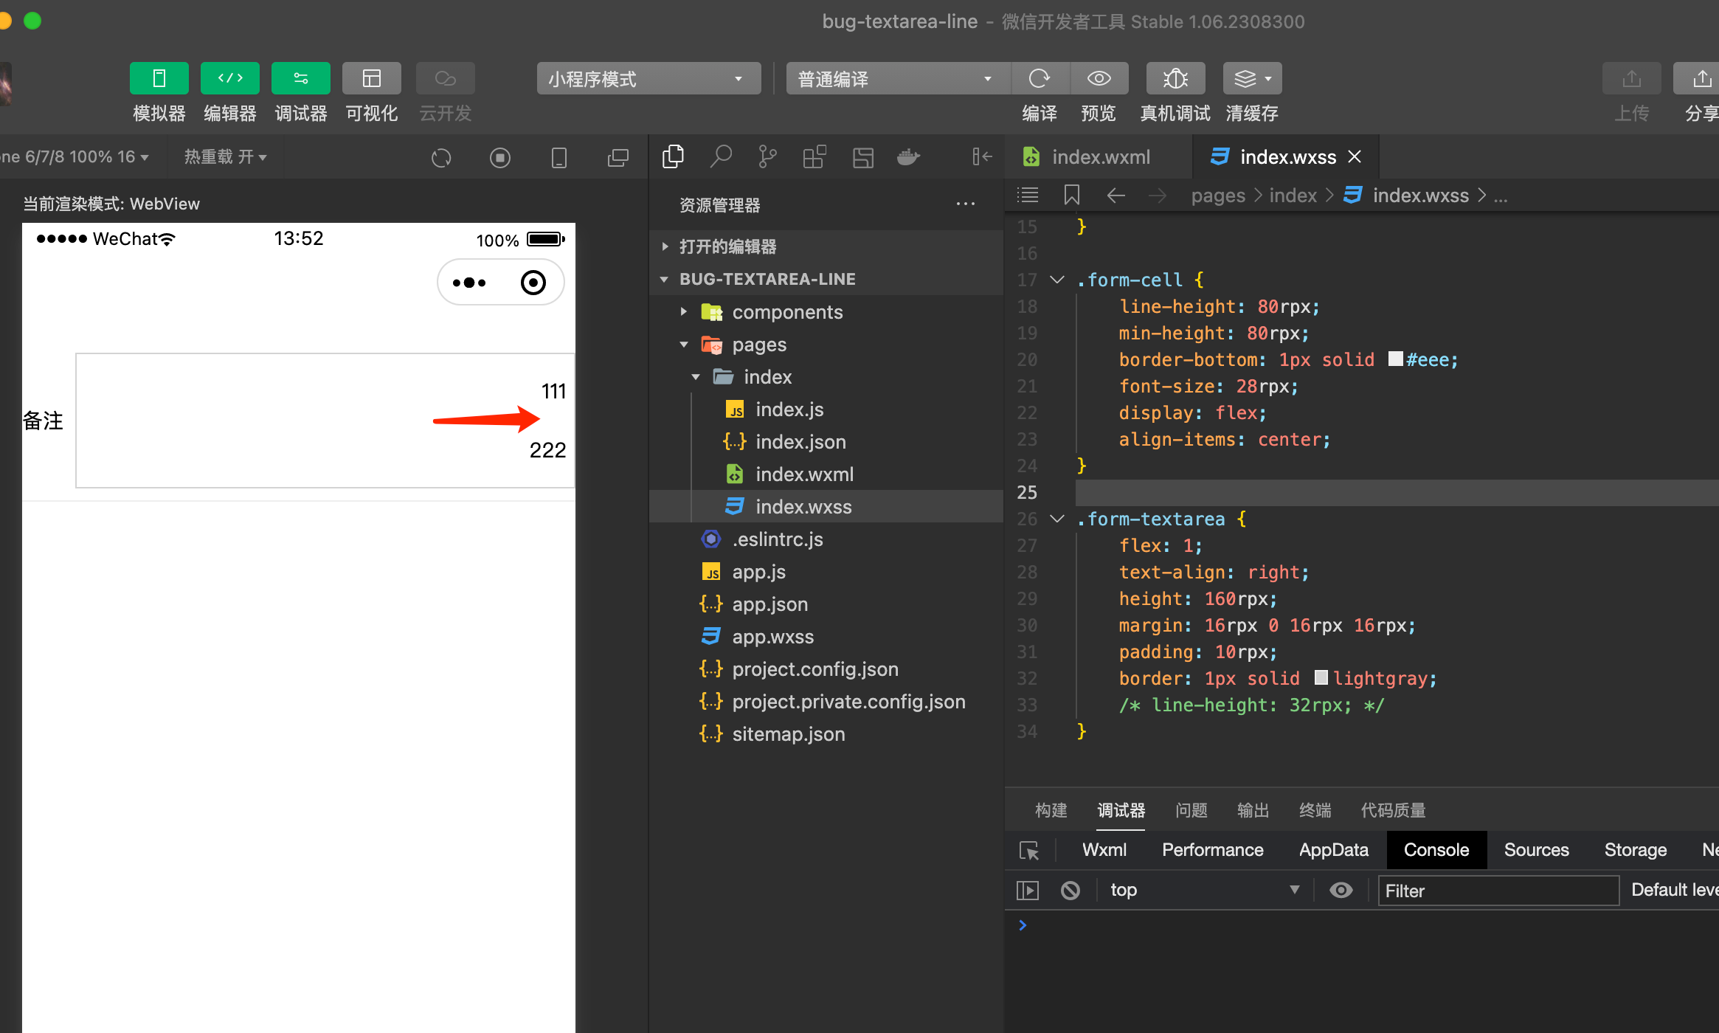This screenshot has width=1719, height=1033.
Task: Toggle the 模拟器 simulator panel button
Action: pyautogui.click(x=159, y=78)
